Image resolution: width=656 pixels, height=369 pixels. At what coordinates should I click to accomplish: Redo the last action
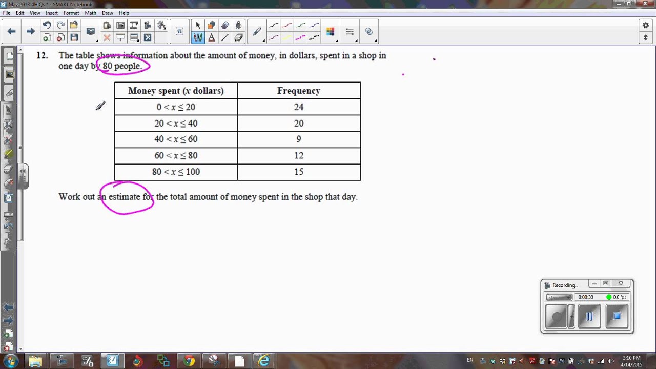[x=60, y=25]
